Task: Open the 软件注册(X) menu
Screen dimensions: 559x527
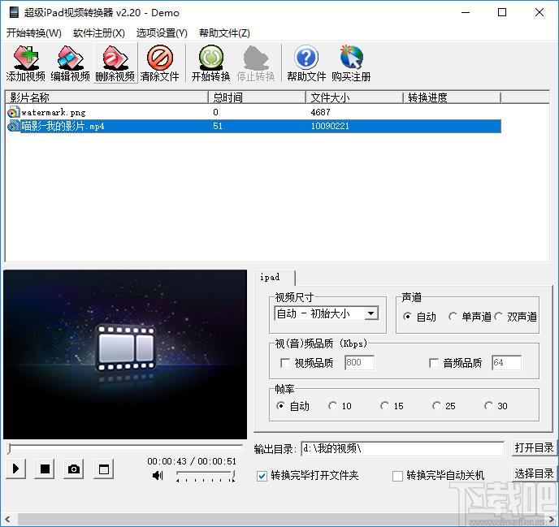Action: point(99,33)
